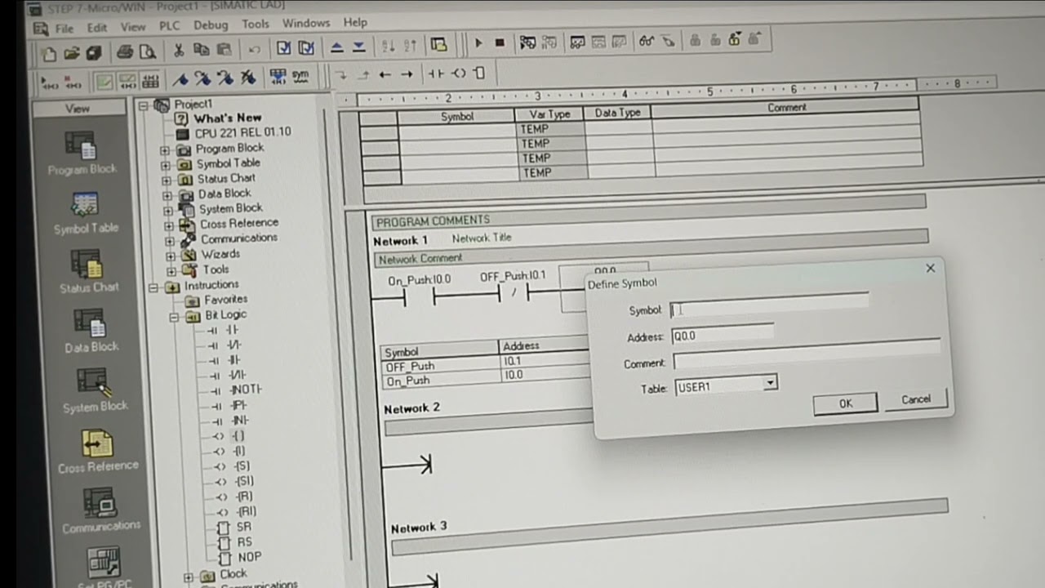
Task: Open Program Block in the View bar
Action: click(82, 154)
